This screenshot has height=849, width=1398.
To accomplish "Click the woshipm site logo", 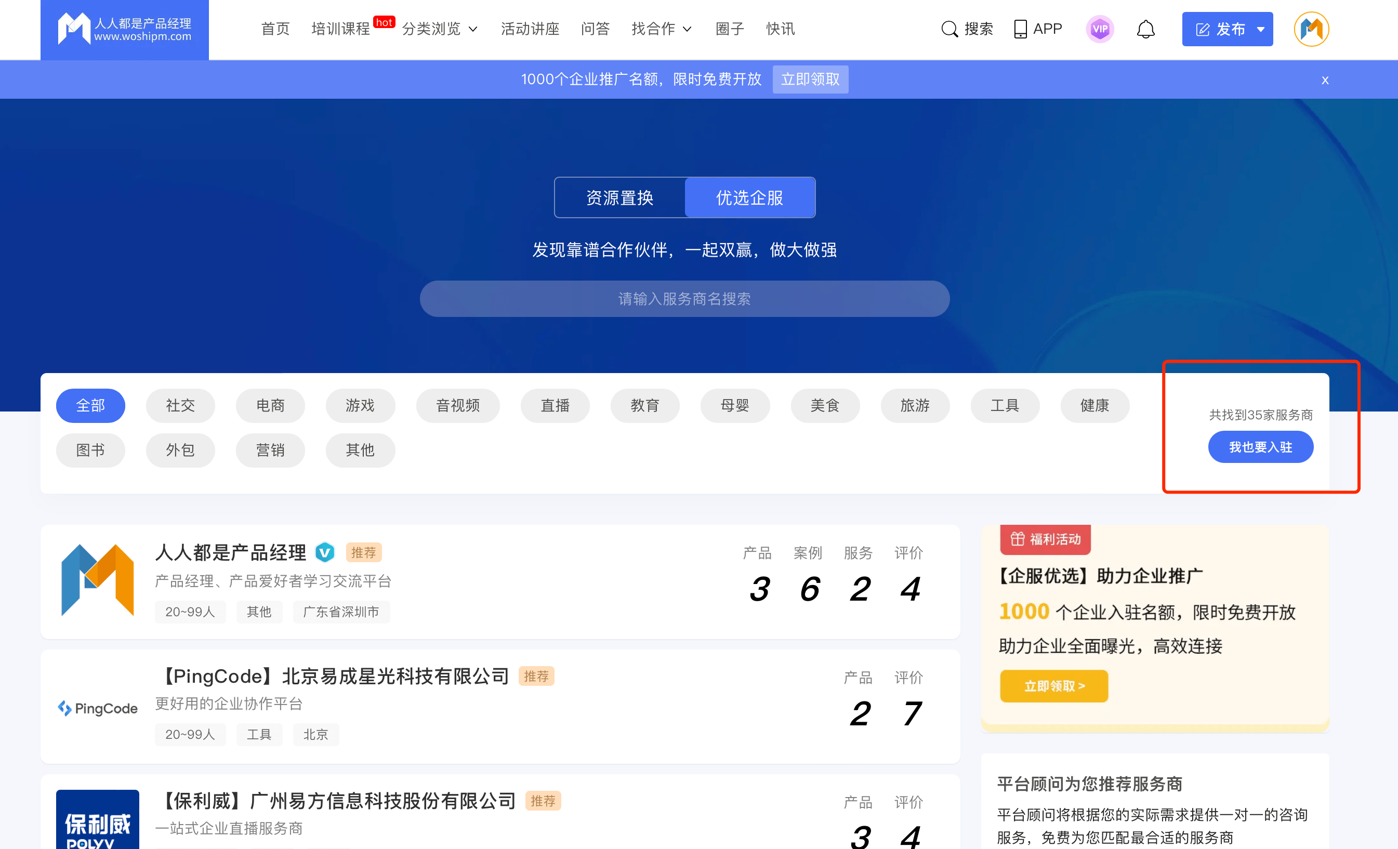I will 124,29.
